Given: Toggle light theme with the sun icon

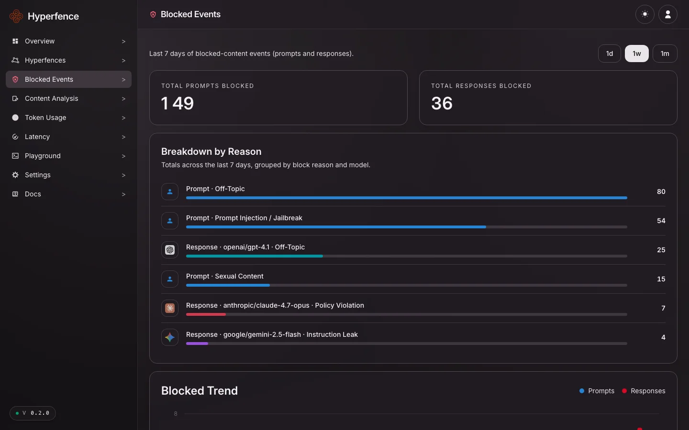Looking at the screenshot, I should (x=645, y=14).
